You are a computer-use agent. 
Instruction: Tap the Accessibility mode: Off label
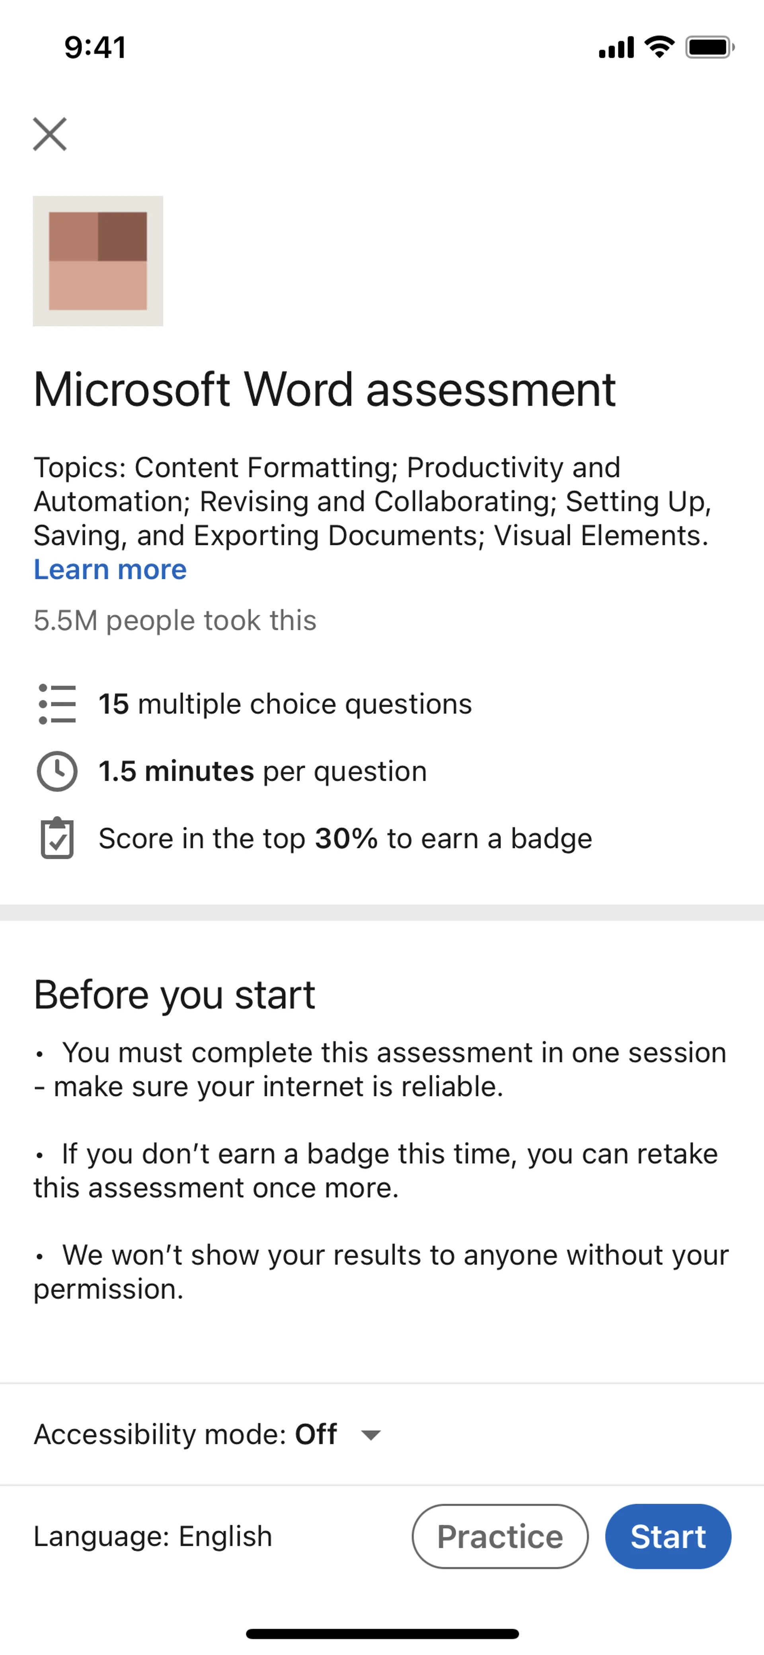[x=185, y=1434]
